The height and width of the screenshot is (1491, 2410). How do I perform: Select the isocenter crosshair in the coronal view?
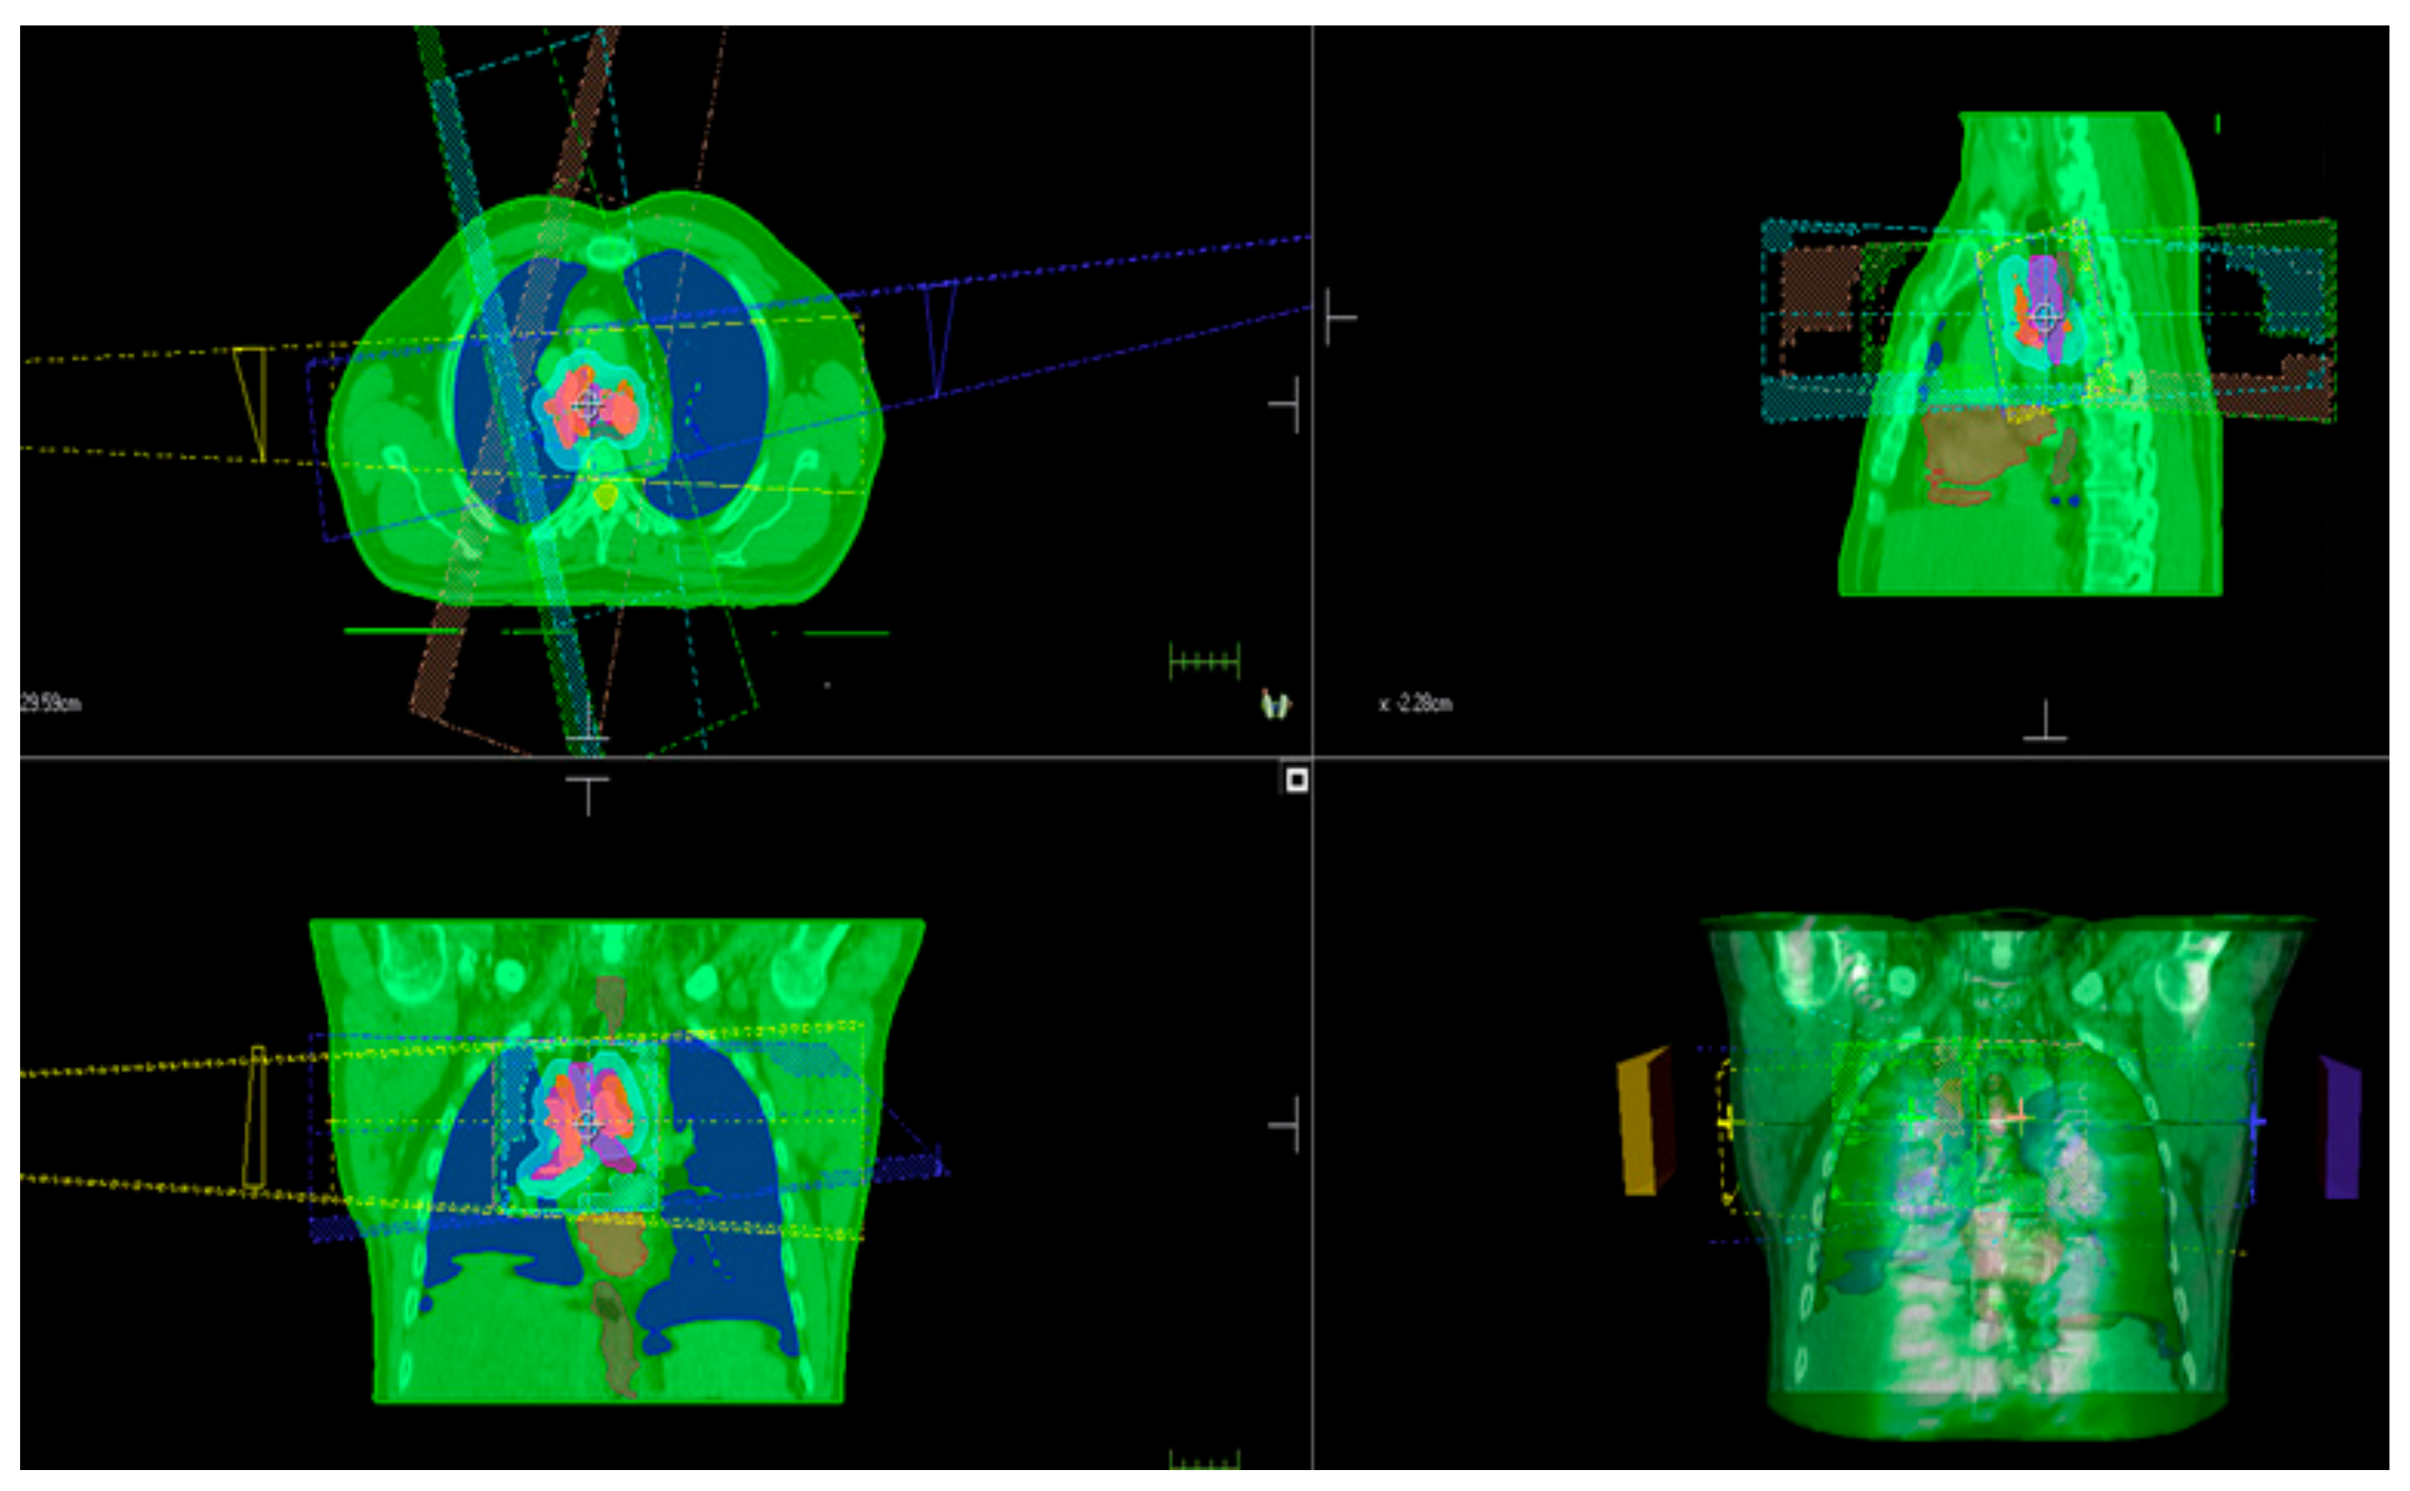pos(588,1124)
